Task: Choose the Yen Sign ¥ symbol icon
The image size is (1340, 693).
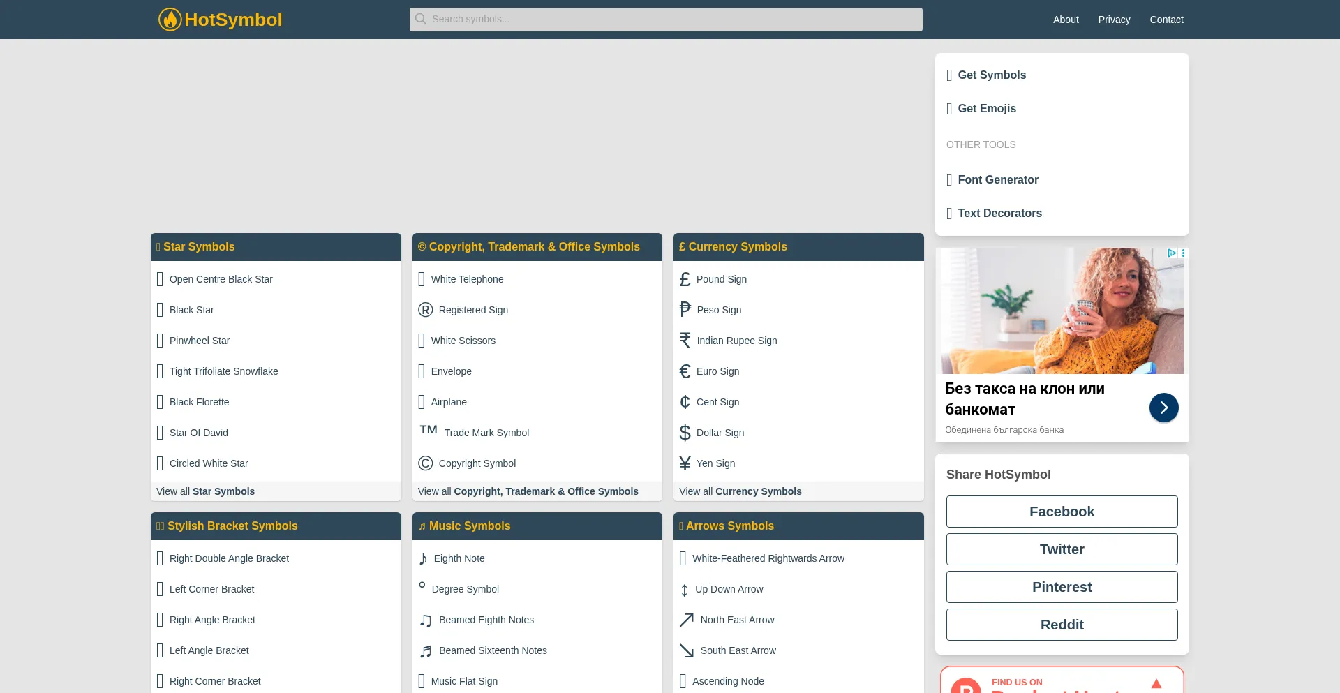Action: (x=685, y=463)
